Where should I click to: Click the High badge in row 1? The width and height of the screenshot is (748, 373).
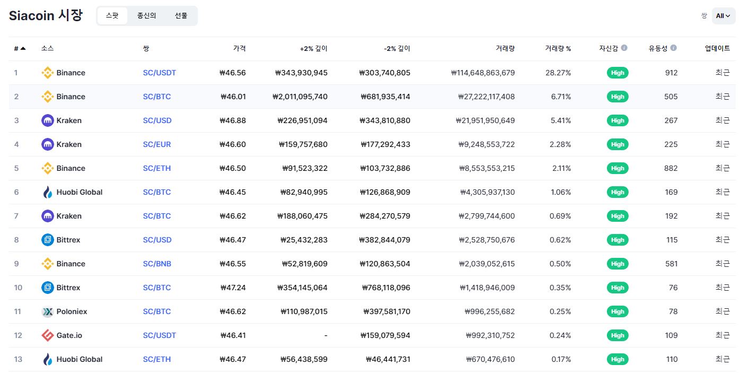(x=617, y=73)
